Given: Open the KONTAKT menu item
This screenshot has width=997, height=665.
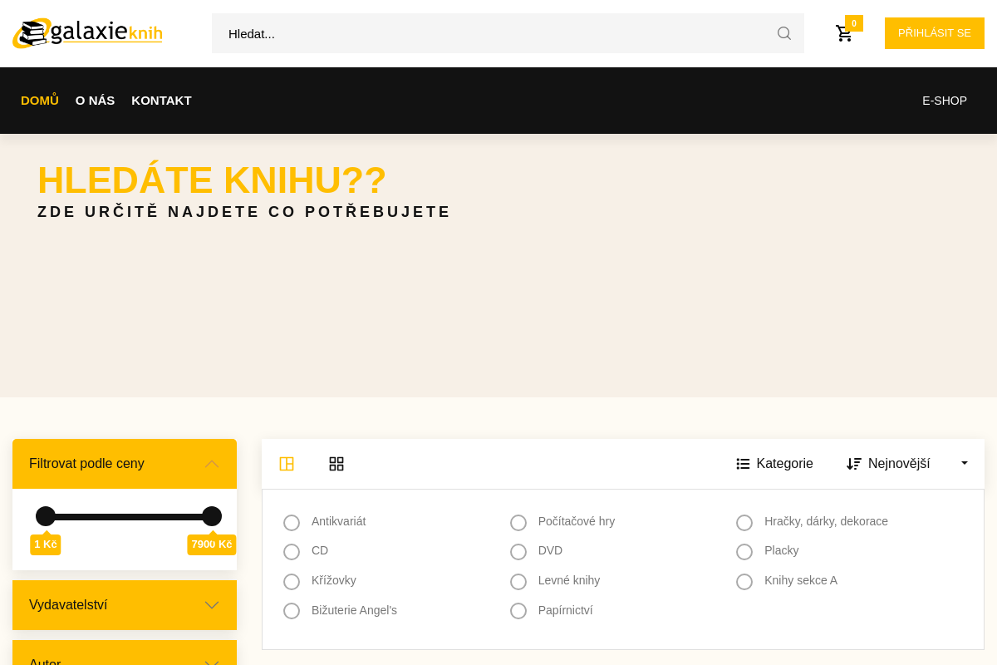Looking at the screenshot, I should coord(161,101).
